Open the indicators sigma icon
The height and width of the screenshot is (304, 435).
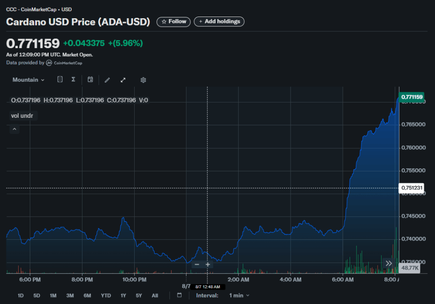(x=73, y=80)
